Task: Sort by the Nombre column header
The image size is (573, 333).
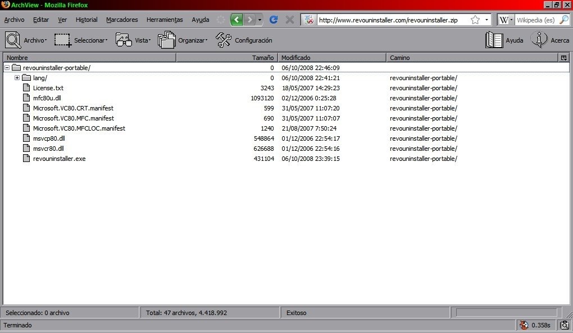Action: pos(89,58)
